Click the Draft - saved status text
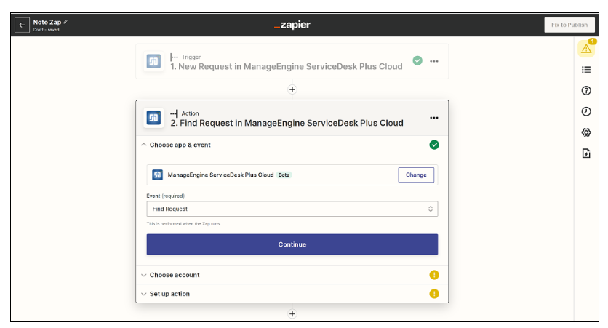The width and height of the screenshot is (608, 328). [46, 30]
